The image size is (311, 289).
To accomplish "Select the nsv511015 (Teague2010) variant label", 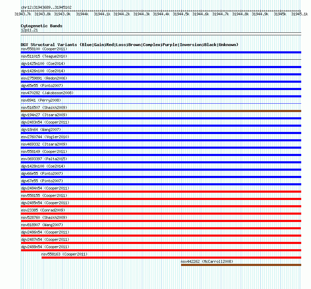I will (x=44, y=56).
